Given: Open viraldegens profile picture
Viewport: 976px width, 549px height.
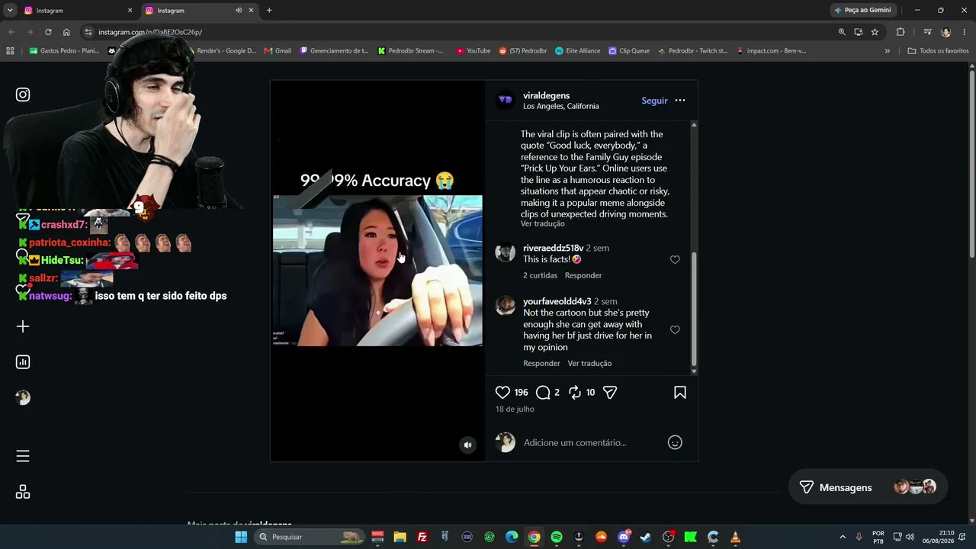Looking at the screenshot, I should (x=505, y=100).
